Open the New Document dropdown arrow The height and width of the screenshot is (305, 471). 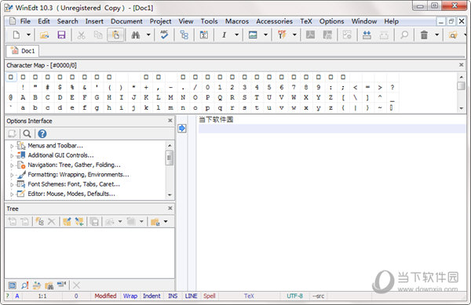(28, 34)
